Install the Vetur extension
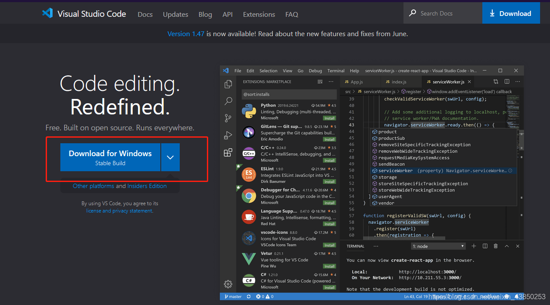Screen dimensions: 550x305 [x=330, y=266]
